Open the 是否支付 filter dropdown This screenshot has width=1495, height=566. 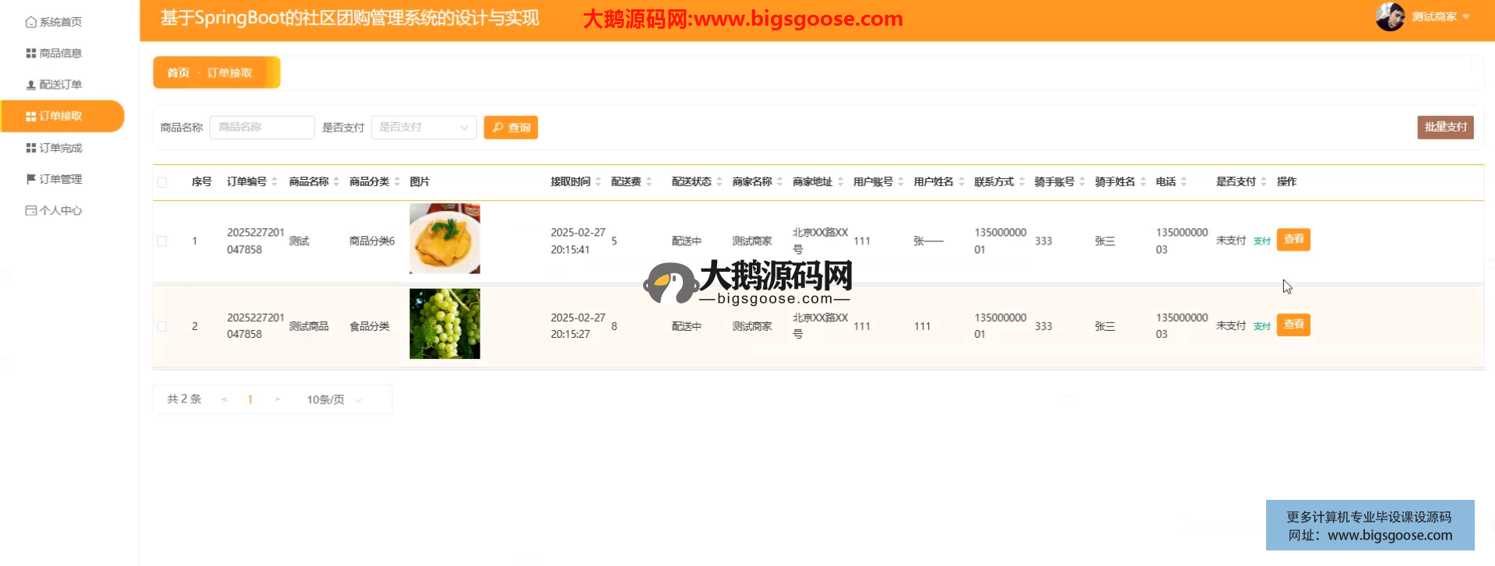coord(424,127)
